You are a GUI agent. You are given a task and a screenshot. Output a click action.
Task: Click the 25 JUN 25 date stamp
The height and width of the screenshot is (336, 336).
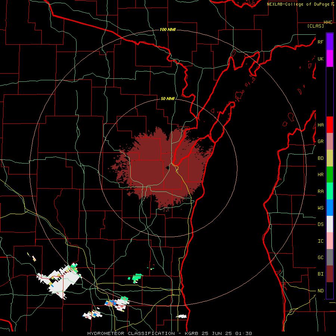(217, 333)
